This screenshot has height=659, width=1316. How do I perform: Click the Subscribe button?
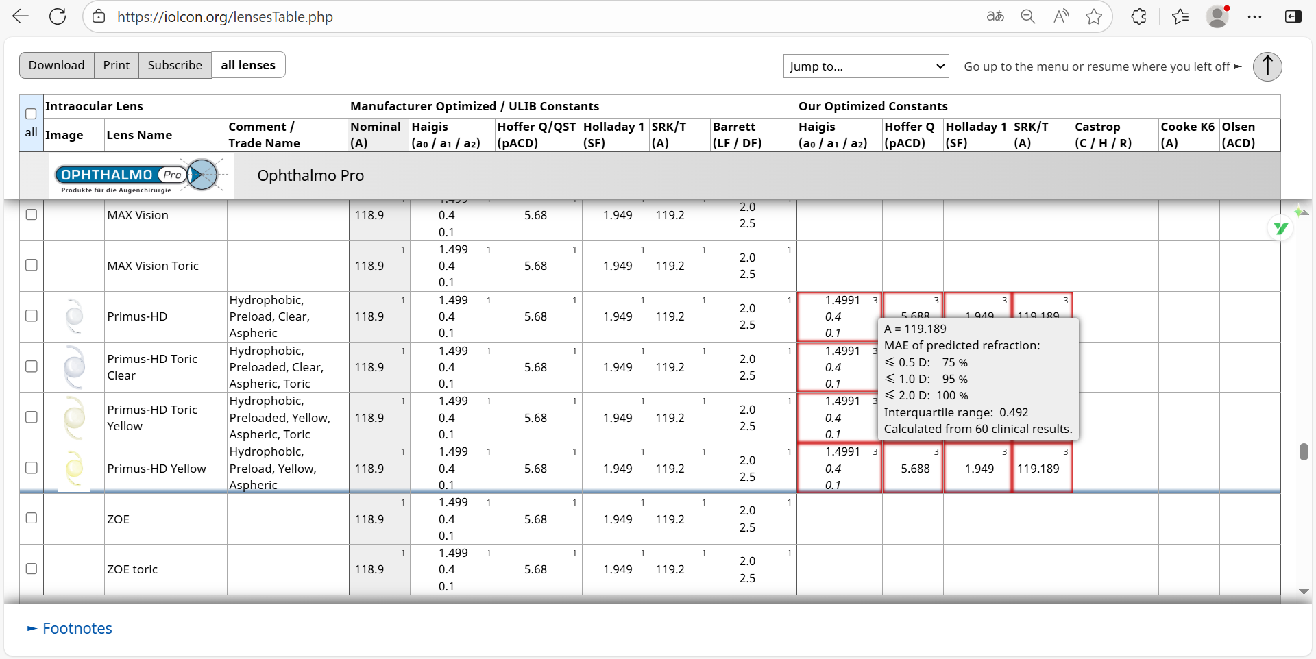click(175, 65)
